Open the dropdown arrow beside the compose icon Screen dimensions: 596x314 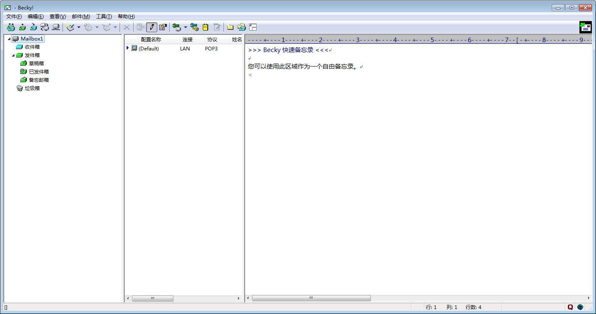79,27
